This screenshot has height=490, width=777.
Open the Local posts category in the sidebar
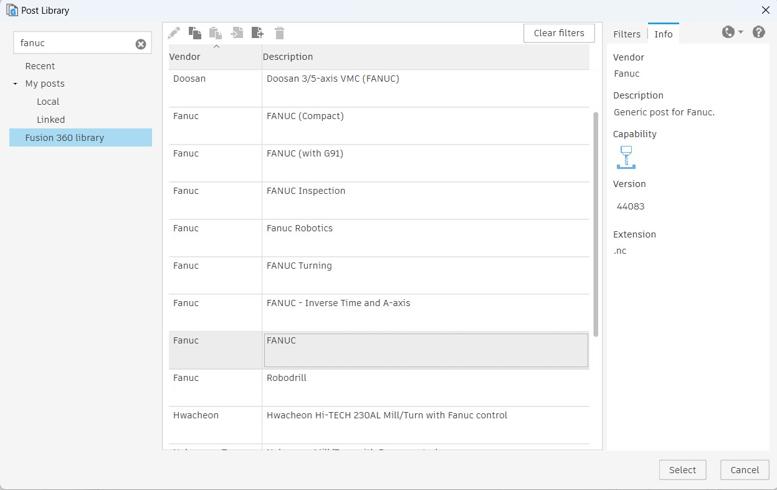click(x=47, y=101)
